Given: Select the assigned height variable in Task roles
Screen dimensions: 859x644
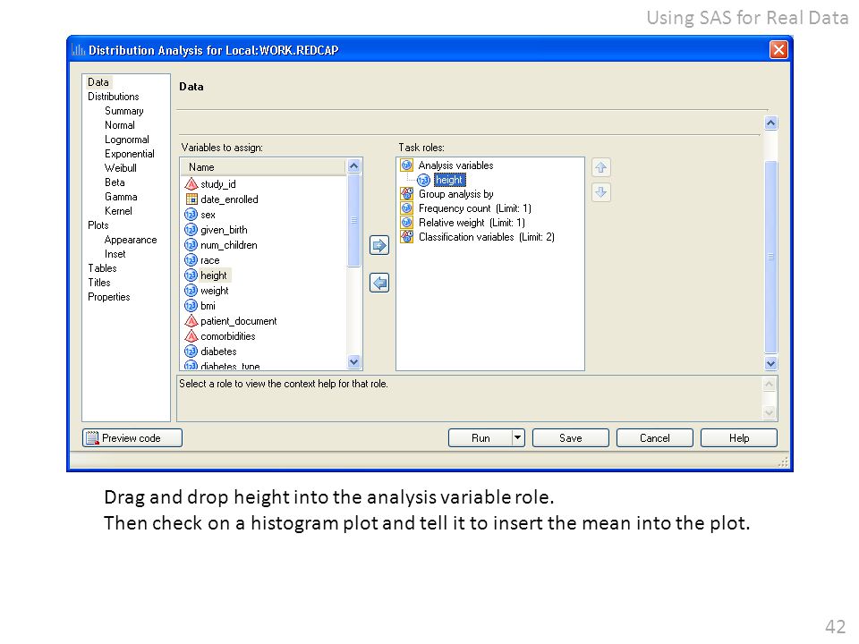Looking at the screenshot, I should point(449,180).
